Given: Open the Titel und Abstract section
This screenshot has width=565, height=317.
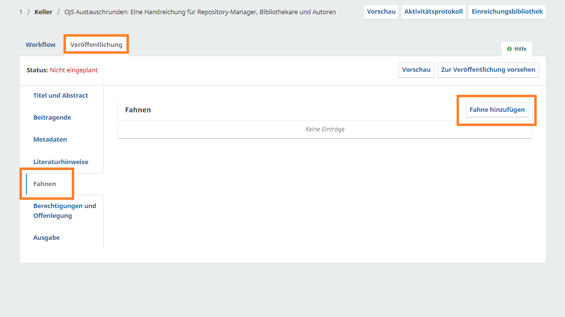Looking at the screenshot, I should pos(61,96).
